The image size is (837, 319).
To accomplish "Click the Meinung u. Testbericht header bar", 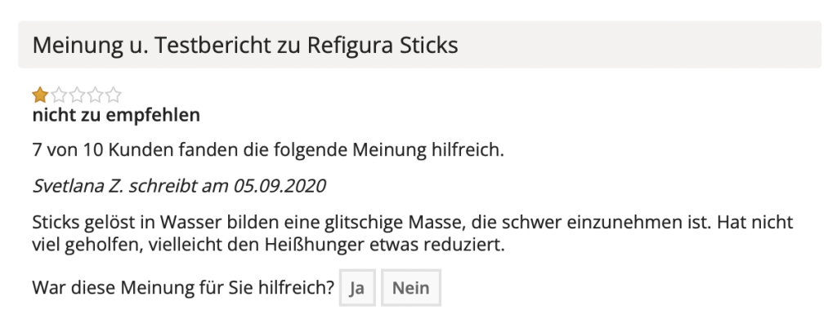I will (419, 45).
